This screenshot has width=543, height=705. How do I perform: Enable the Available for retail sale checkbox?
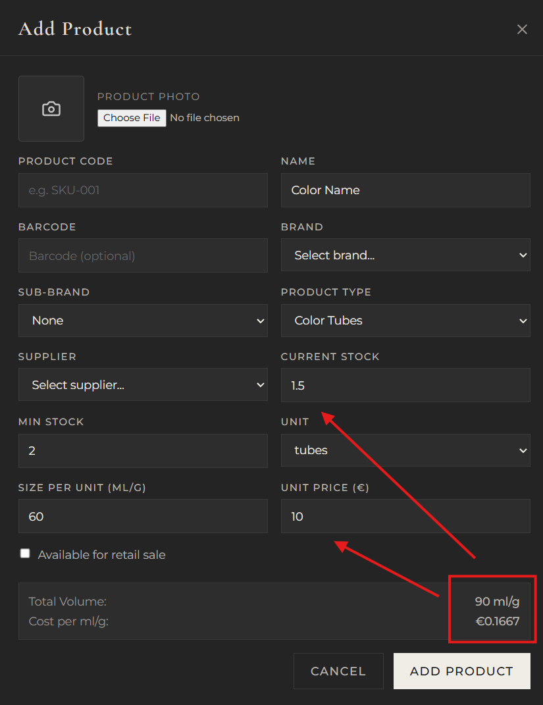pos(24,553)
